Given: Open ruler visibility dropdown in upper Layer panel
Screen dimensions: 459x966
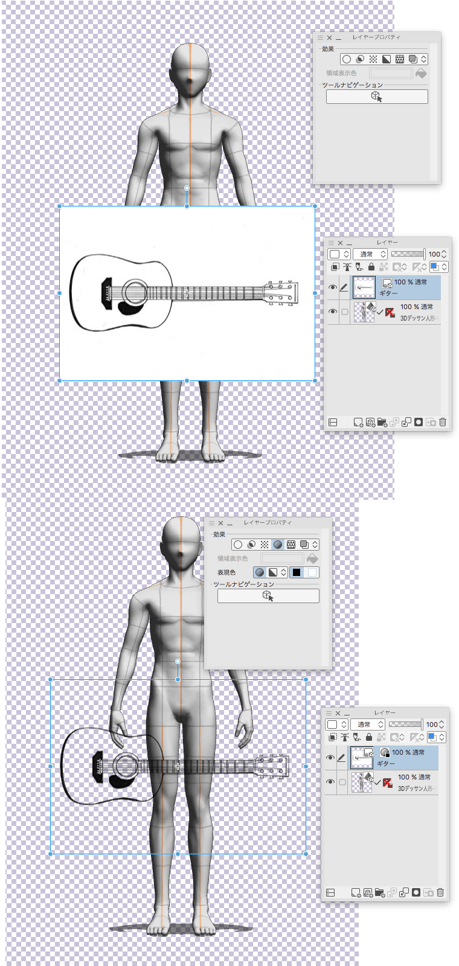Looking at the screenshot, I should click(x=420, y=267).
